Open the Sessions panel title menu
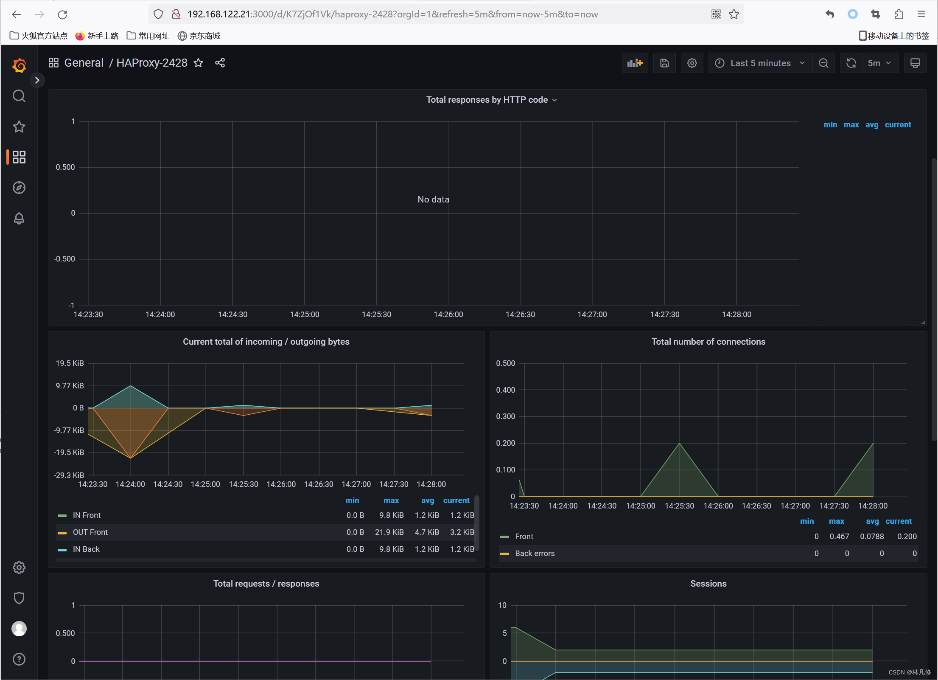This screenshot has height=680, width=938. [x=708, y=584]
